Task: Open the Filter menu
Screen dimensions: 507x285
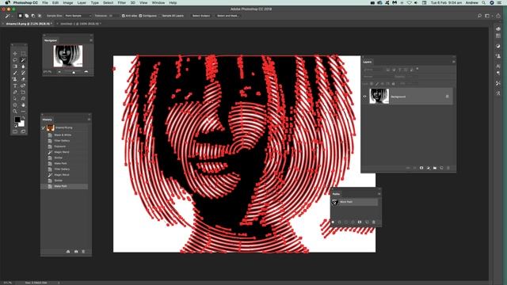Action: click(x=121, y=2)
